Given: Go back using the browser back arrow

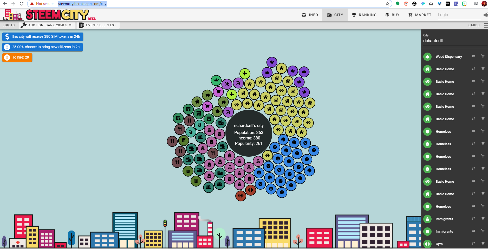Looking at the screenshot, I should (5, 4).
